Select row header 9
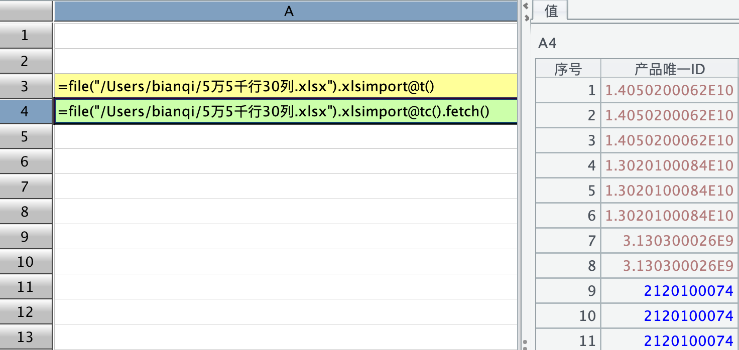The height and width of the screenshot is (350, 739). point(26,237)
